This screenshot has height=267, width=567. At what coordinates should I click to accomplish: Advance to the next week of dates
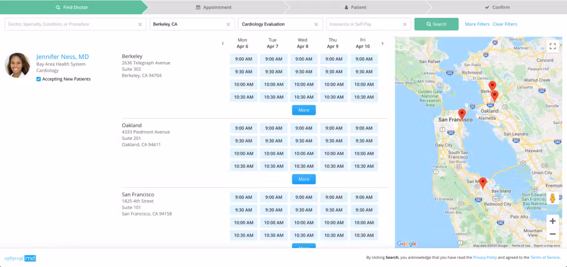[x=382, y=43]
